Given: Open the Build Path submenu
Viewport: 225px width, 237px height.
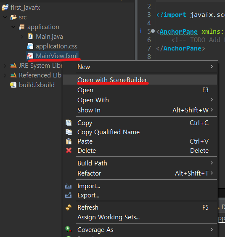Looking at the screenshot, I should tap(140, 163).
